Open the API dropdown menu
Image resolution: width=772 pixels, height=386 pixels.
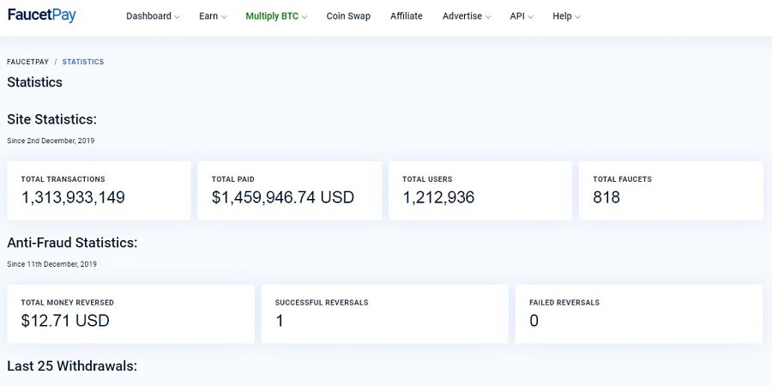(522, 16)
